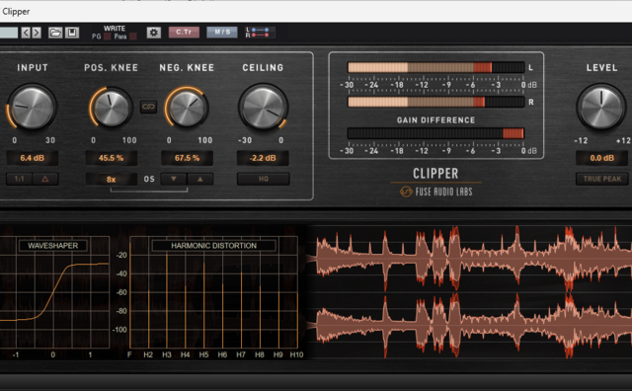The image size is (632, 391).
Task: Click the Clipper window title text
Action: (x=16, y=11)
